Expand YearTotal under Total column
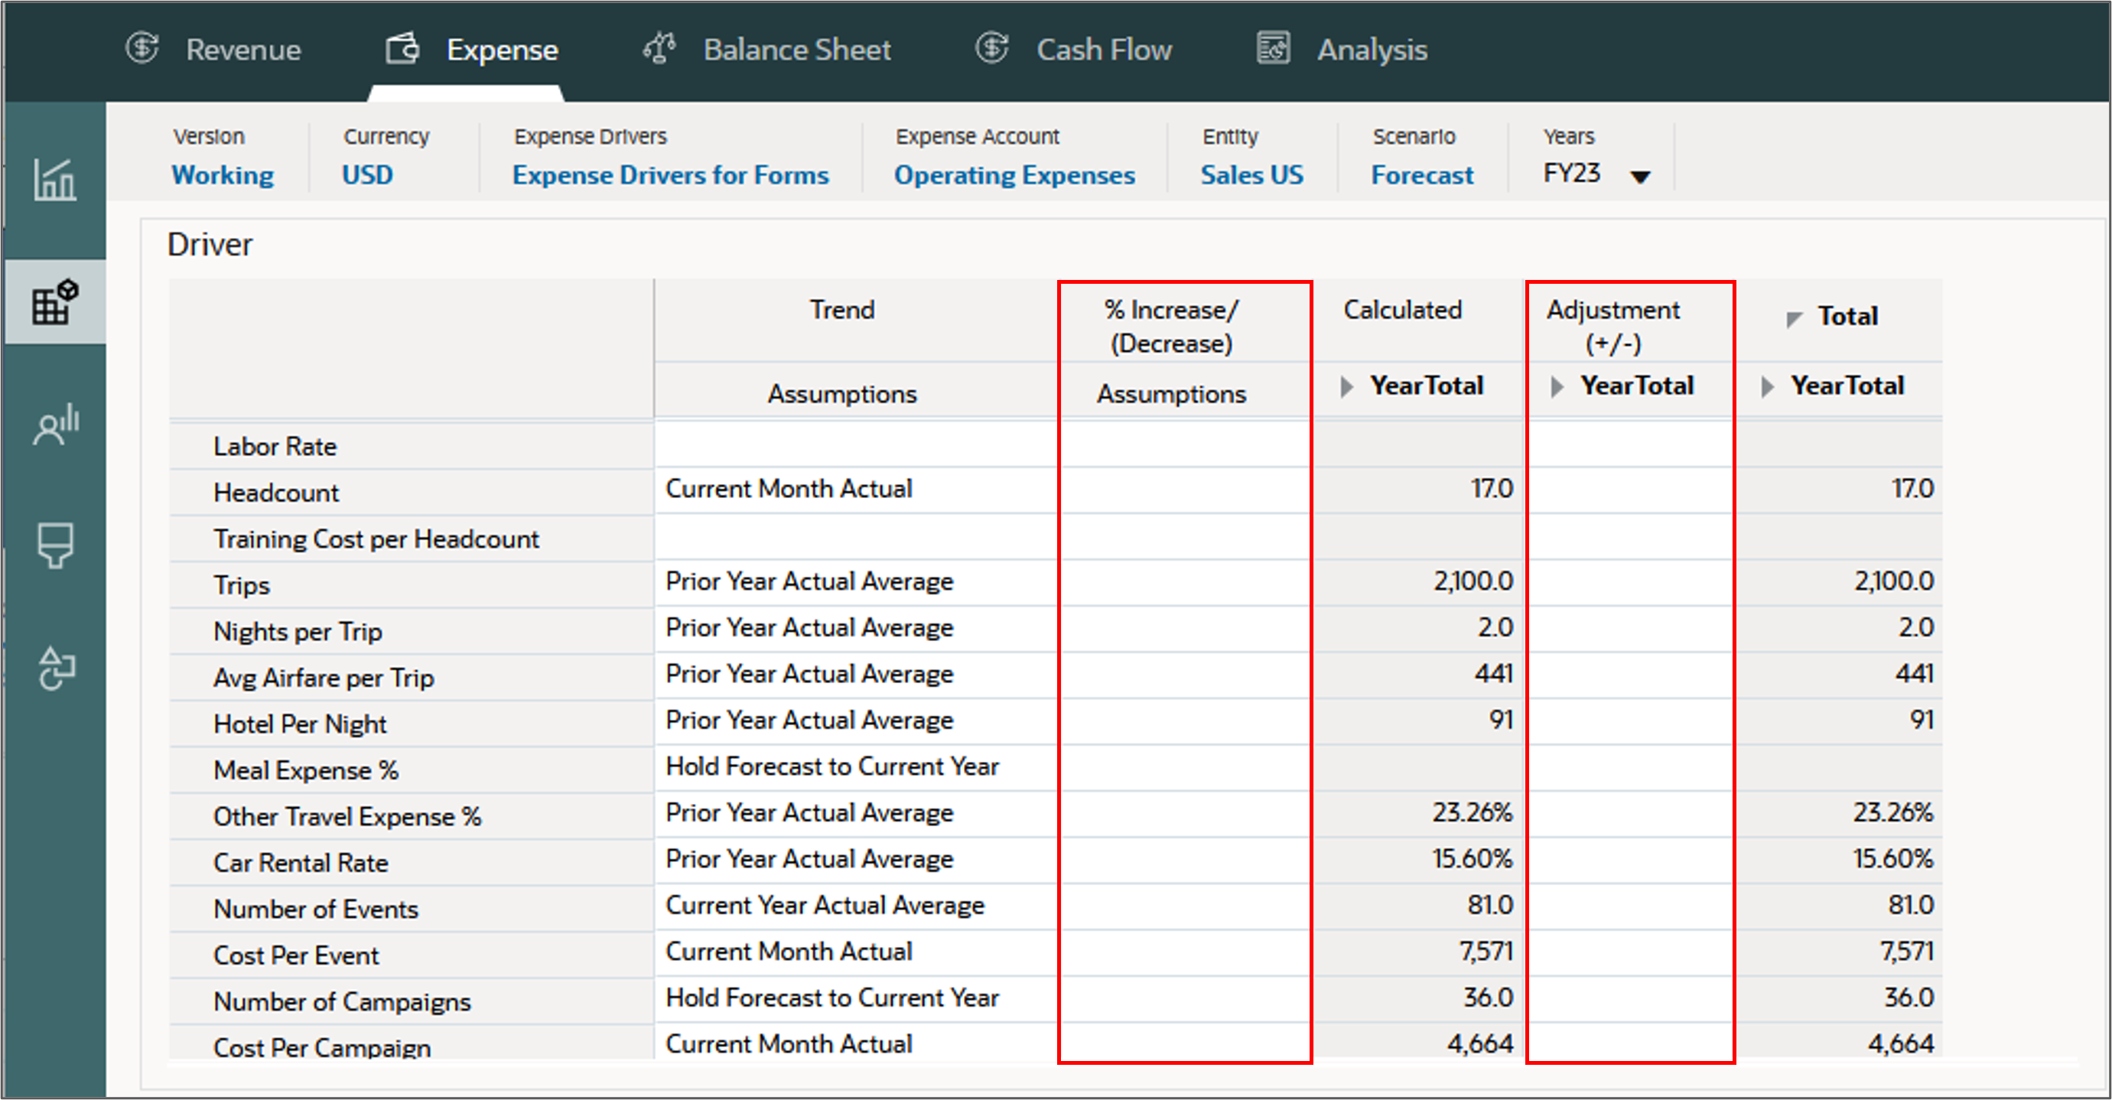 click(1767, 386)
